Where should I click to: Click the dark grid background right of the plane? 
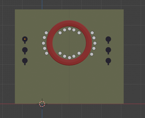point(134,55)
